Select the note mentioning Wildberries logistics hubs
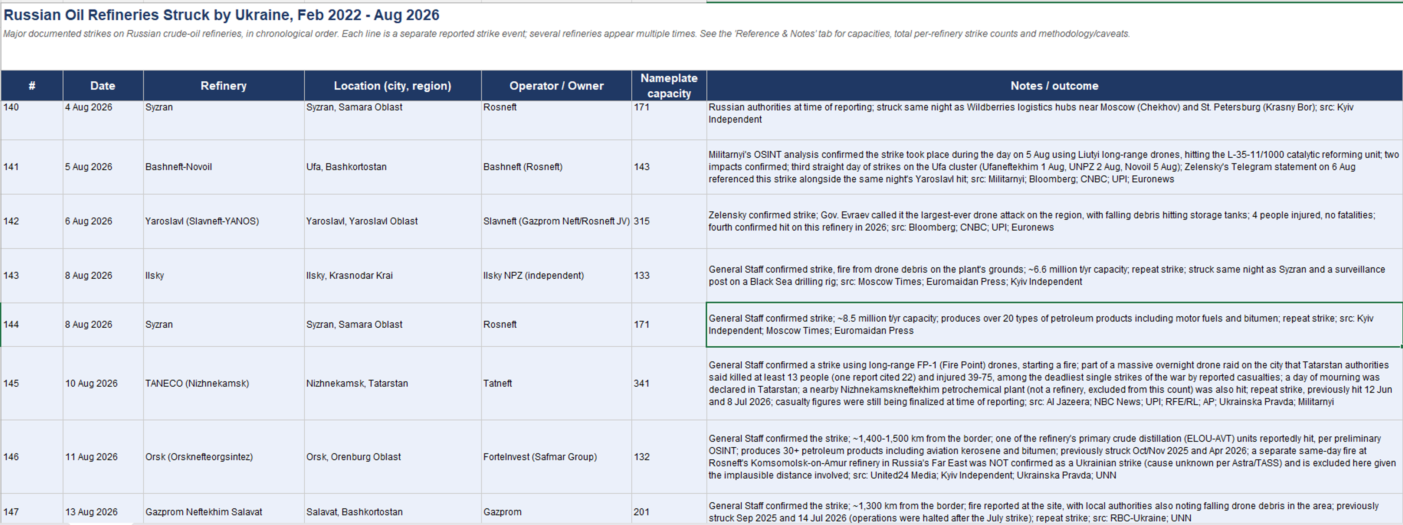The width and height of the screenshot is (1403, 525). pyautogui.click(x=1054, y=120)
